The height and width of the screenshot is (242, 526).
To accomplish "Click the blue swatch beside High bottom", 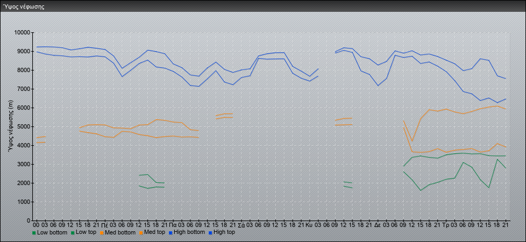I will [x=170, y=232].
